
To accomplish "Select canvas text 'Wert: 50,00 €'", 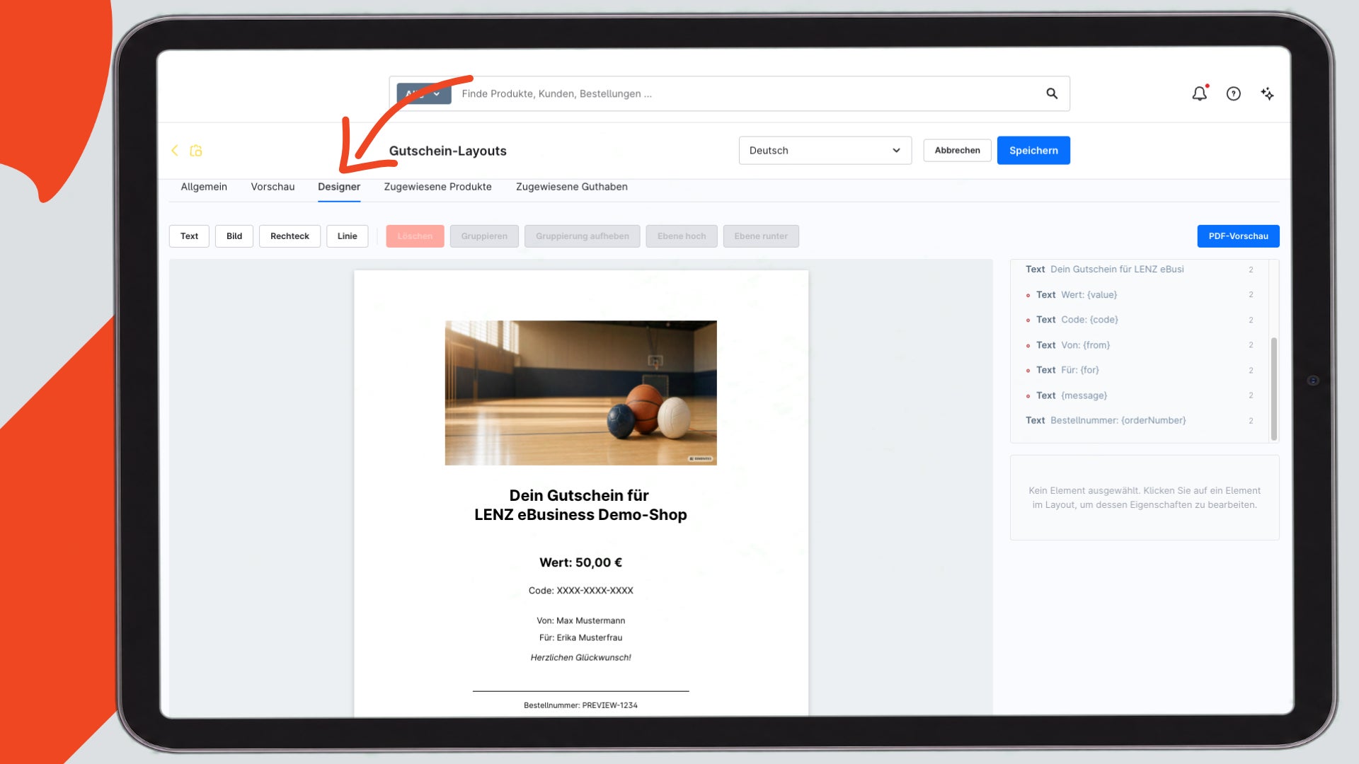I will (x=580, y=562).
